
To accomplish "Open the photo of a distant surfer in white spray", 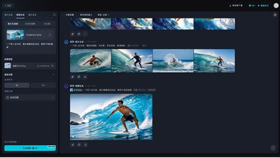I will coord(173,61).
